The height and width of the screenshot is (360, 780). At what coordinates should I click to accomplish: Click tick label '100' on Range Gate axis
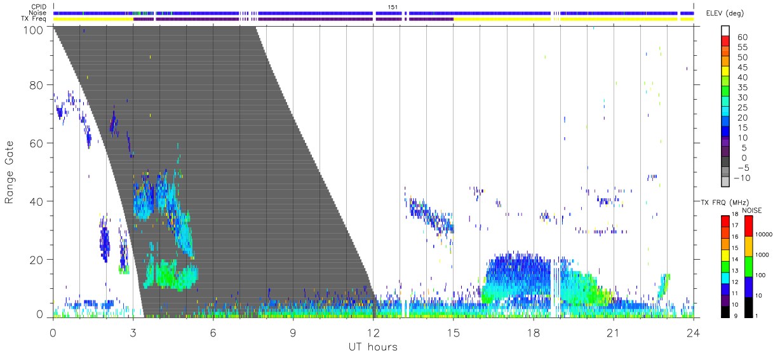34,30
